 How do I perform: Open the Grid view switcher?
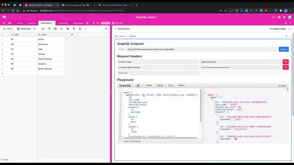(x=24, y=29)
